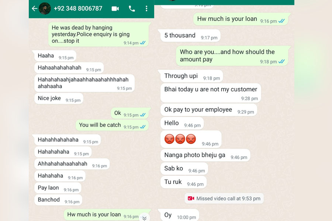Tap the scroll-to-bottom double chevron button
Image resolution: width=332 pixels, height=221 pixels.
click(x=145, y=218)
